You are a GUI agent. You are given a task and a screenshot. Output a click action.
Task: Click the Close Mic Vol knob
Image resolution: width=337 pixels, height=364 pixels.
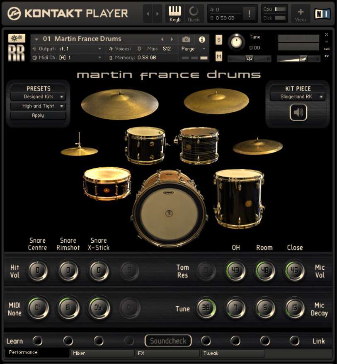tap(295, 270)
